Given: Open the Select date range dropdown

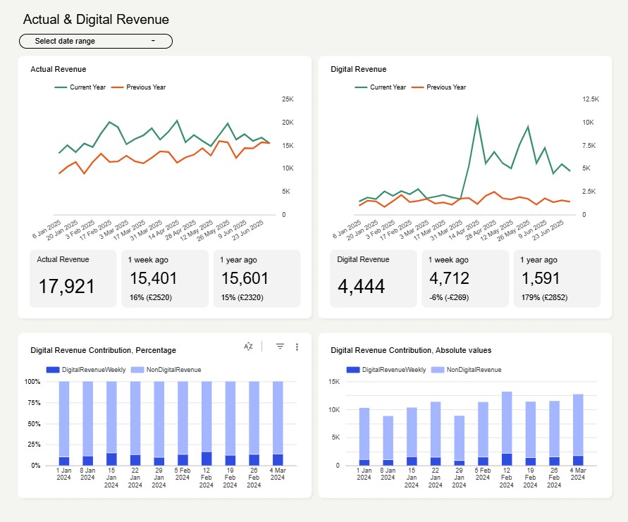Looking at the screenshot, I should tap(95, 42).
